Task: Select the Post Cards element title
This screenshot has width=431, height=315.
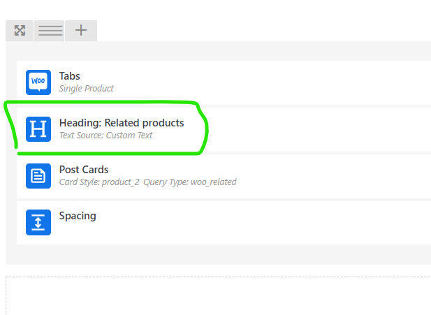Action: 84,170
